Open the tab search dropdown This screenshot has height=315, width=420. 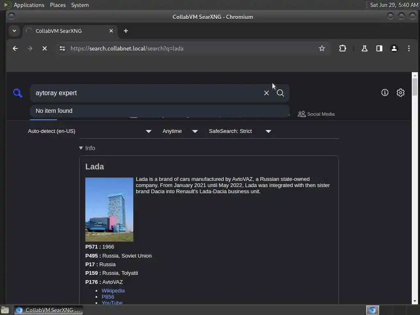[x=14, y=31]
